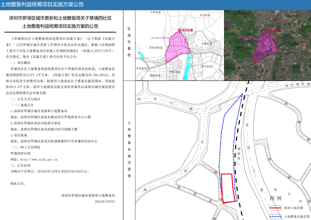Click the retained land area '4013.4平方米'

point(20,87)
